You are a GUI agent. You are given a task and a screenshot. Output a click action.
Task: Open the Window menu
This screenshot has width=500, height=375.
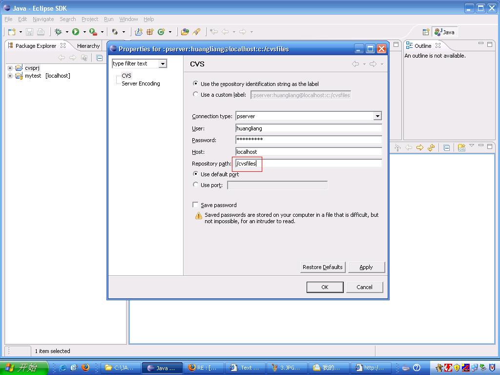128,19
